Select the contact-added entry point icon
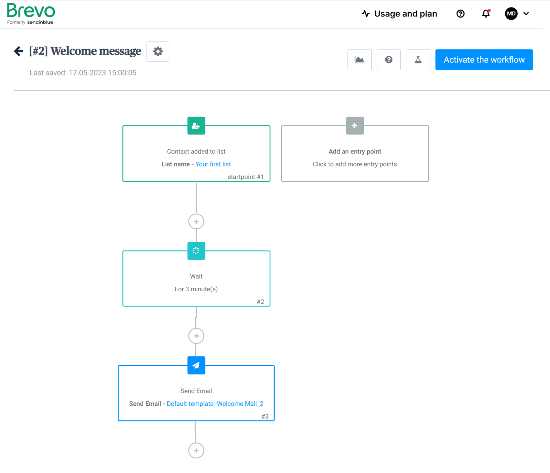550x473 pixels. 196,125
